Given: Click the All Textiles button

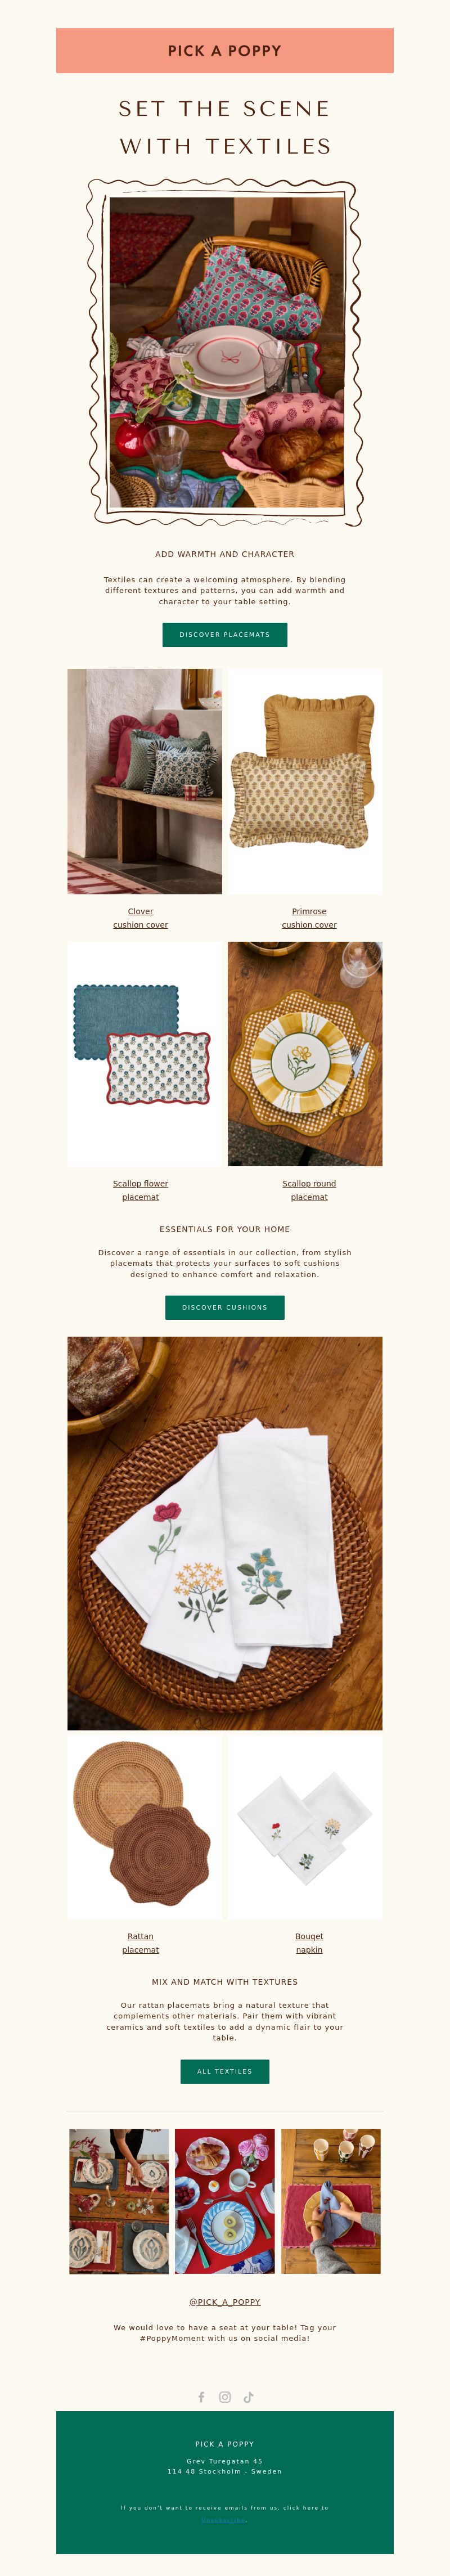Looking at the screenshot, I should (225, 2071).
